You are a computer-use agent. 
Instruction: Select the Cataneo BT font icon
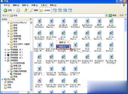(51, 69)
